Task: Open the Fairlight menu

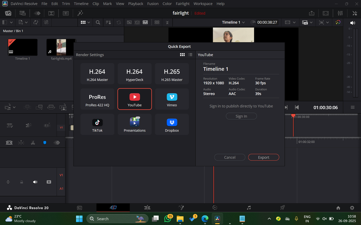Action: (x=183, y=4)
